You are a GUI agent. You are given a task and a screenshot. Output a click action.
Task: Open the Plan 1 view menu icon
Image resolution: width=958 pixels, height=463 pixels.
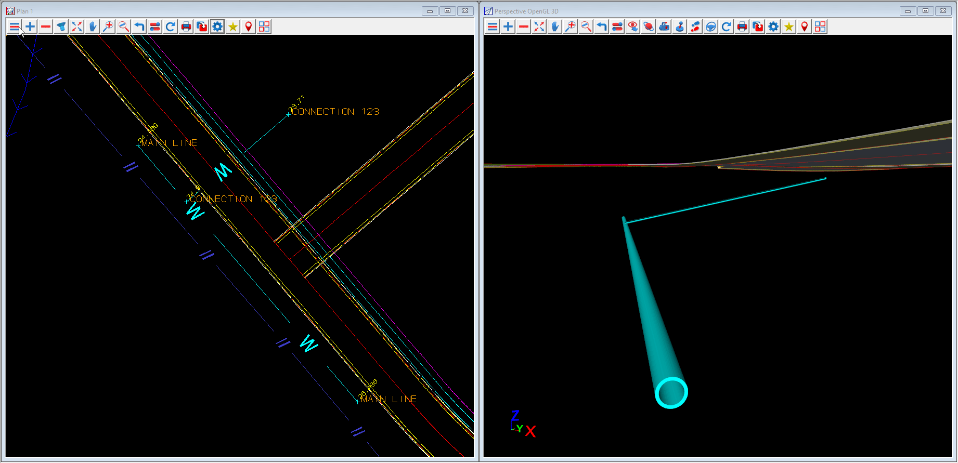(x=15, y=27)
